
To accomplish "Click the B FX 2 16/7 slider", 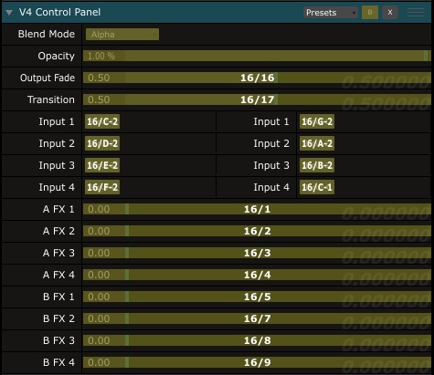I will tap(257, 318).
